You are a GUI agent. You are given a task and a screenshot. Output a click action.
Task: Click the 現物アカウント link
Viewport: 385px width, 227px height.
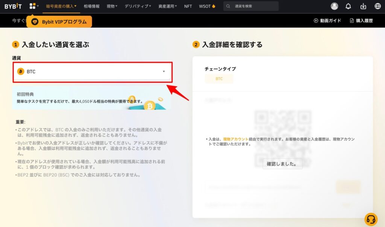point(236,139)
